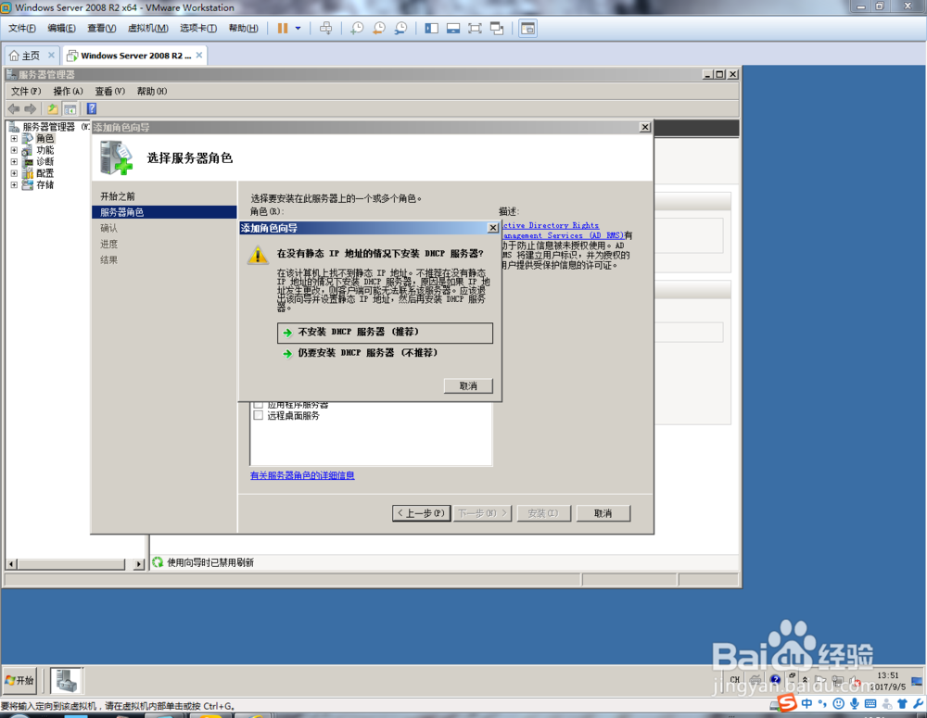Click the muted volume tray icon

pyautogui.click(x=855, y=681)
